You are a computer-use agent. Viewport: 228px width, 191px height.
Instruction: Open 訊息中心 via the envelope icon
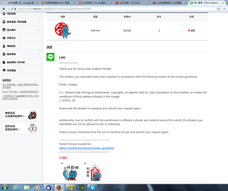tap(4, 38)
